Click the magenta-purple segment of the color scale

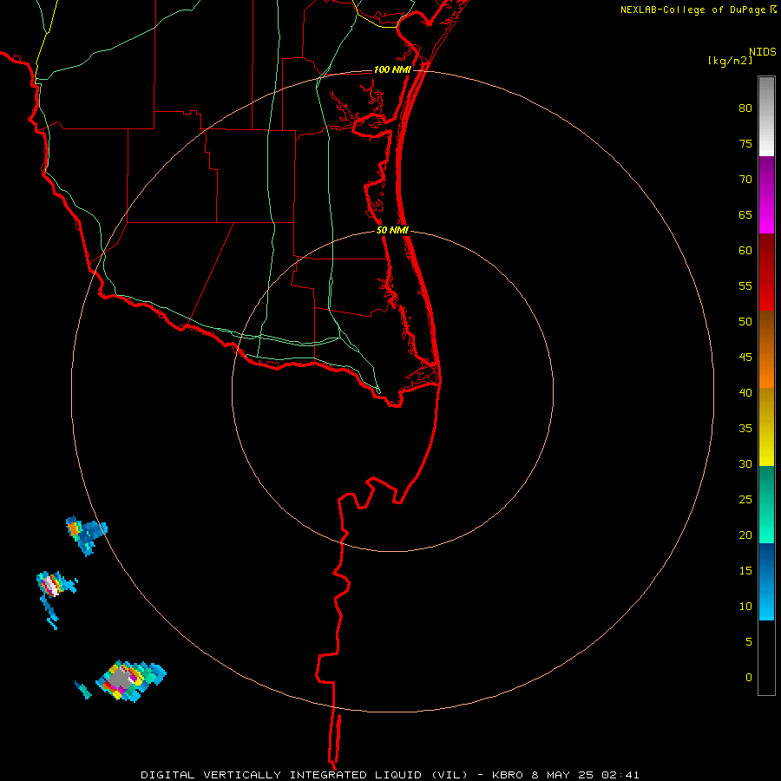point(766,194)
